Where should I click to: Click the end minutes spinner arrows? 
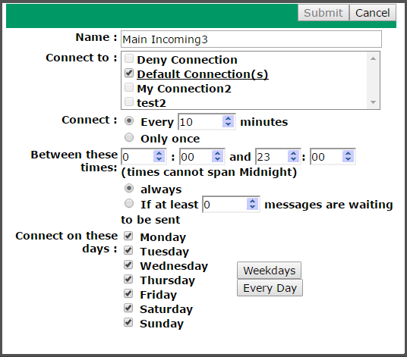click(x=348, y=156)
